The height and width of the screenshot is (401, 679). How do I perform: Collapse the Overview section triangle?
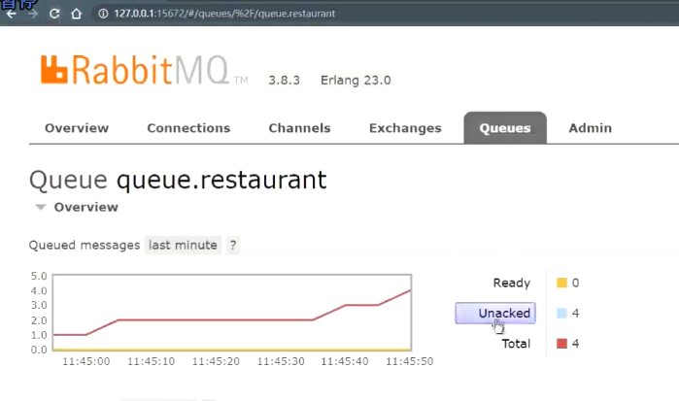coord(41,208)
